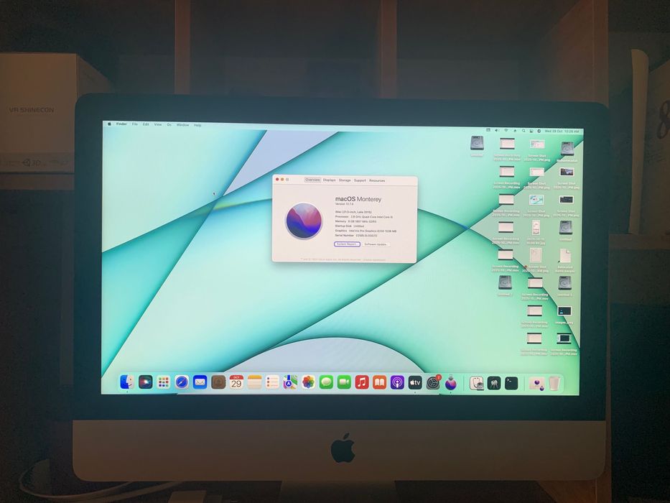Open Launchpad in the Dock

tap(163, 382)
